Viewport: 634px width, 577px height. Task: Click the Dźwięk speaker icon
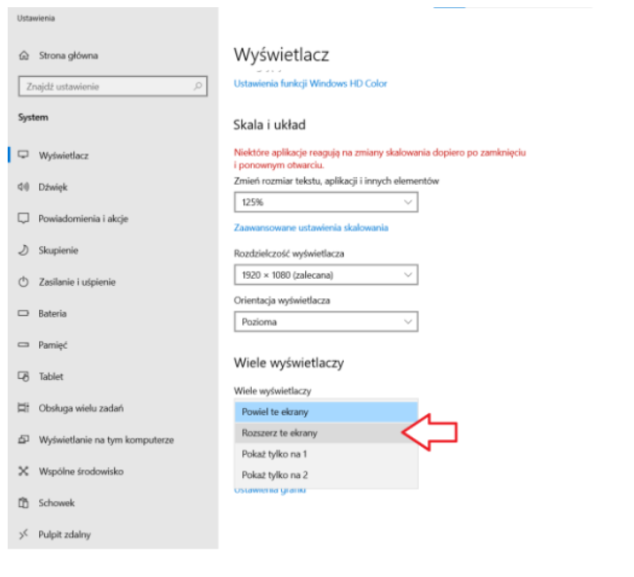(24, 187)
